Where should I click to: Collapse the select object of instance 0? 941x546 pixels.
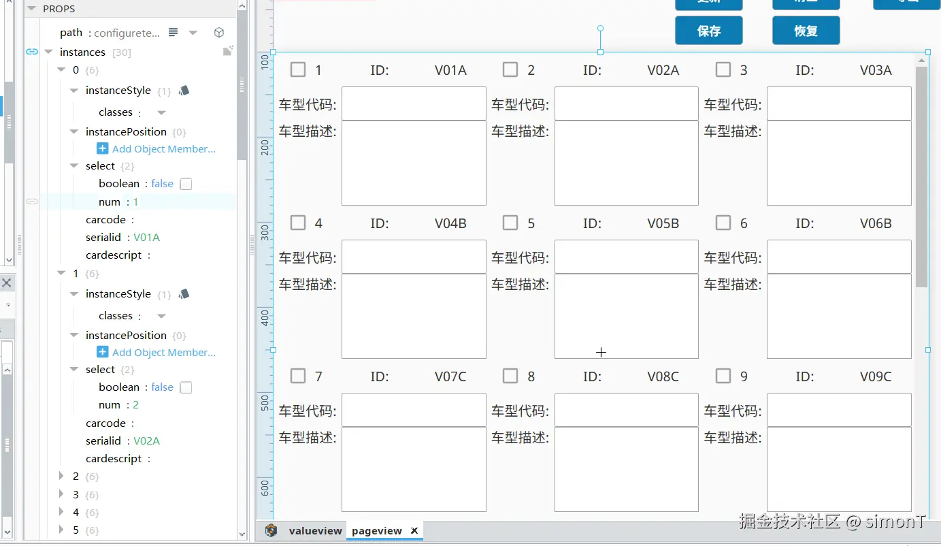74,166
